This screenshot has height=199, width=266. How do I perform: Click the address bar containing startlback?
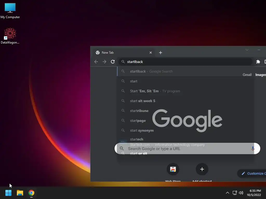[x=185, y=62]
